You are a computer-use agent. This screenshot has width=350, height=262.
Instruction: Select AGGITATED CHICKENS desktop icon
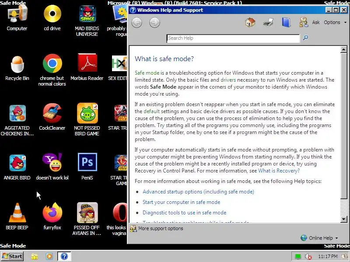pos(17,121)
